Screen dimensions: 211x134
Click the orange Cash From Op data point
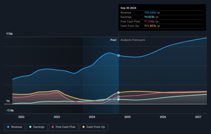118,93
